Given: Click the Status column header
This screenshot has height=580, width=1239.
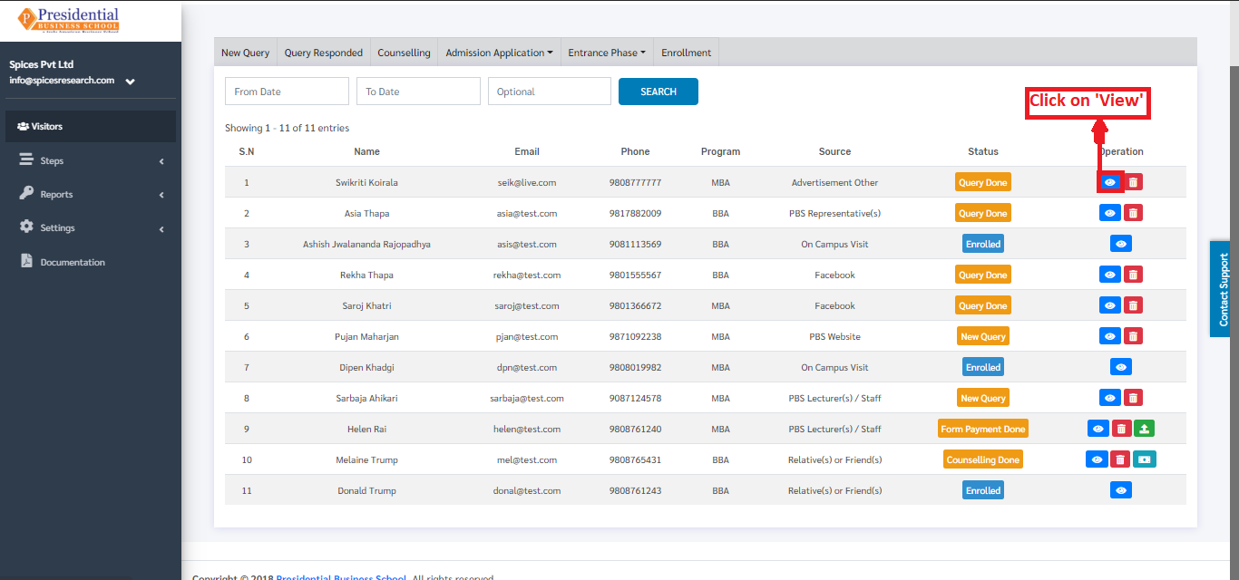Looking at the screenshot, I should click(x=982, y=151).
